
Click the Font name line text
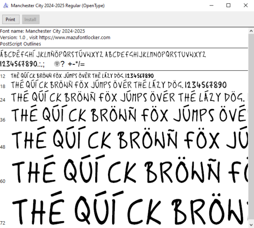[42, 31]
